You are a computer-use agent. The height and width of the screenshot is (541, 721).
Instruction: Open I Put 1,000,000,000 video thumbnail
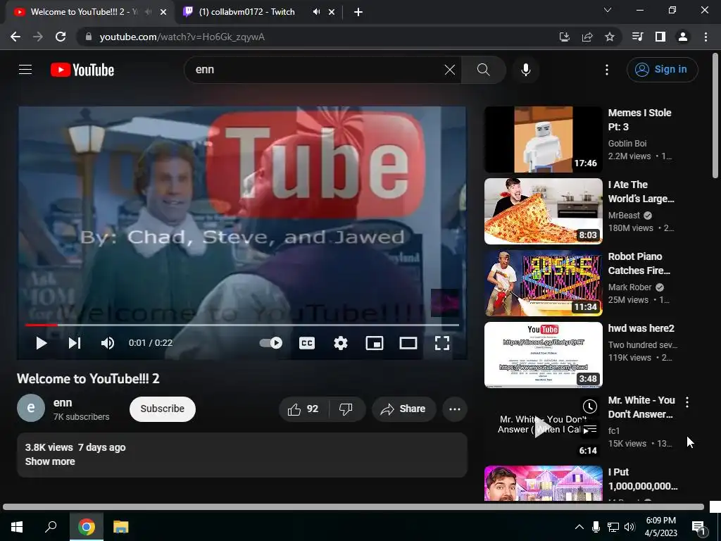(x=543, y=483)
